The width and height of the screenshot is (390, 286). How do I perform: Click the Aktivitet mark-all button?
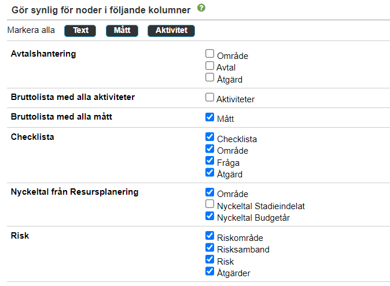point(171,31)
